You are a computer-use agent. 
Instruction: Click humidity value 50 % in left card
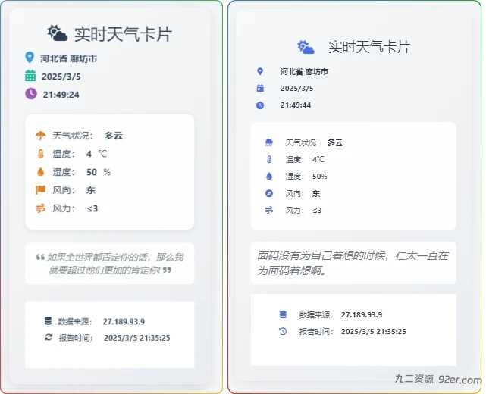pyautogui.click(x=99, y=172)
